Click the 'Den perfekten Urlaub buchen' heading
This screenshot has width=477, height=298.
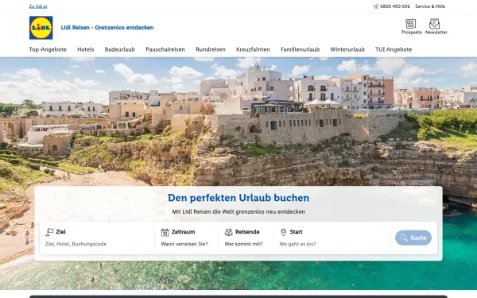click(x=238, y=198)
